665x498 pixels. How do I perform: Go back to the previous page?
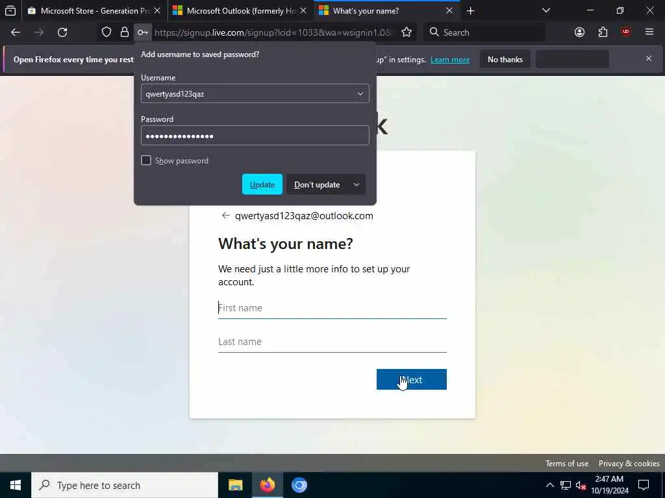[x=16, y=32]
